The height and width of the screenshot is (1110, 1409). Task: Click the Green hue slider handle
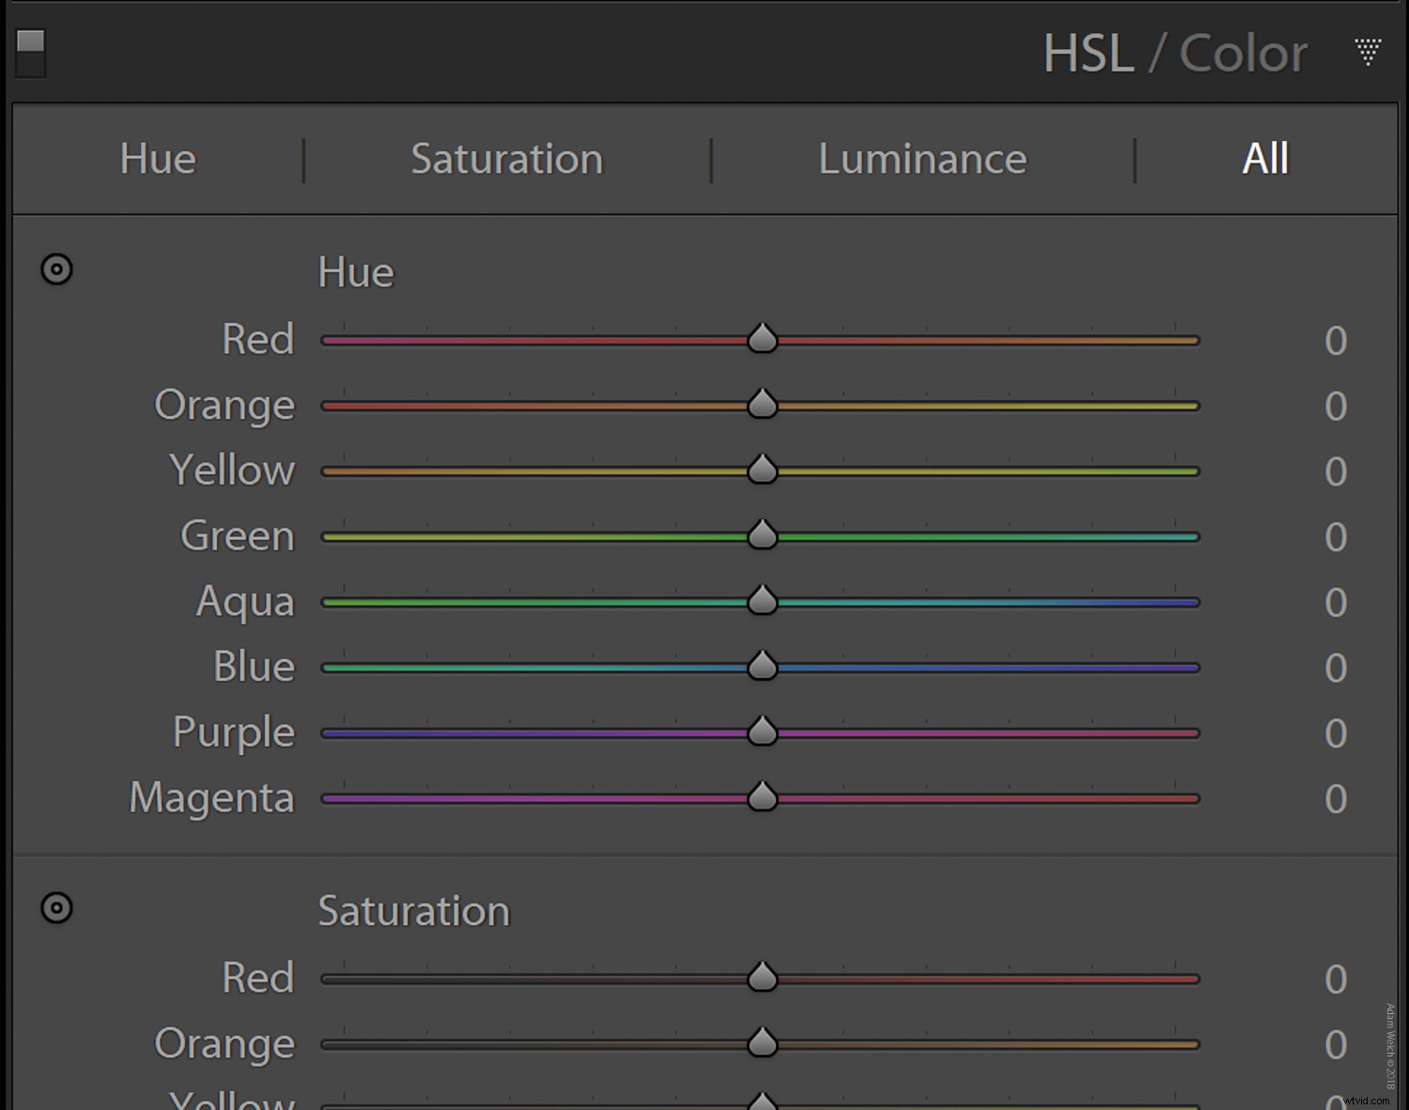pyautogui.click(x=763, y=535)
